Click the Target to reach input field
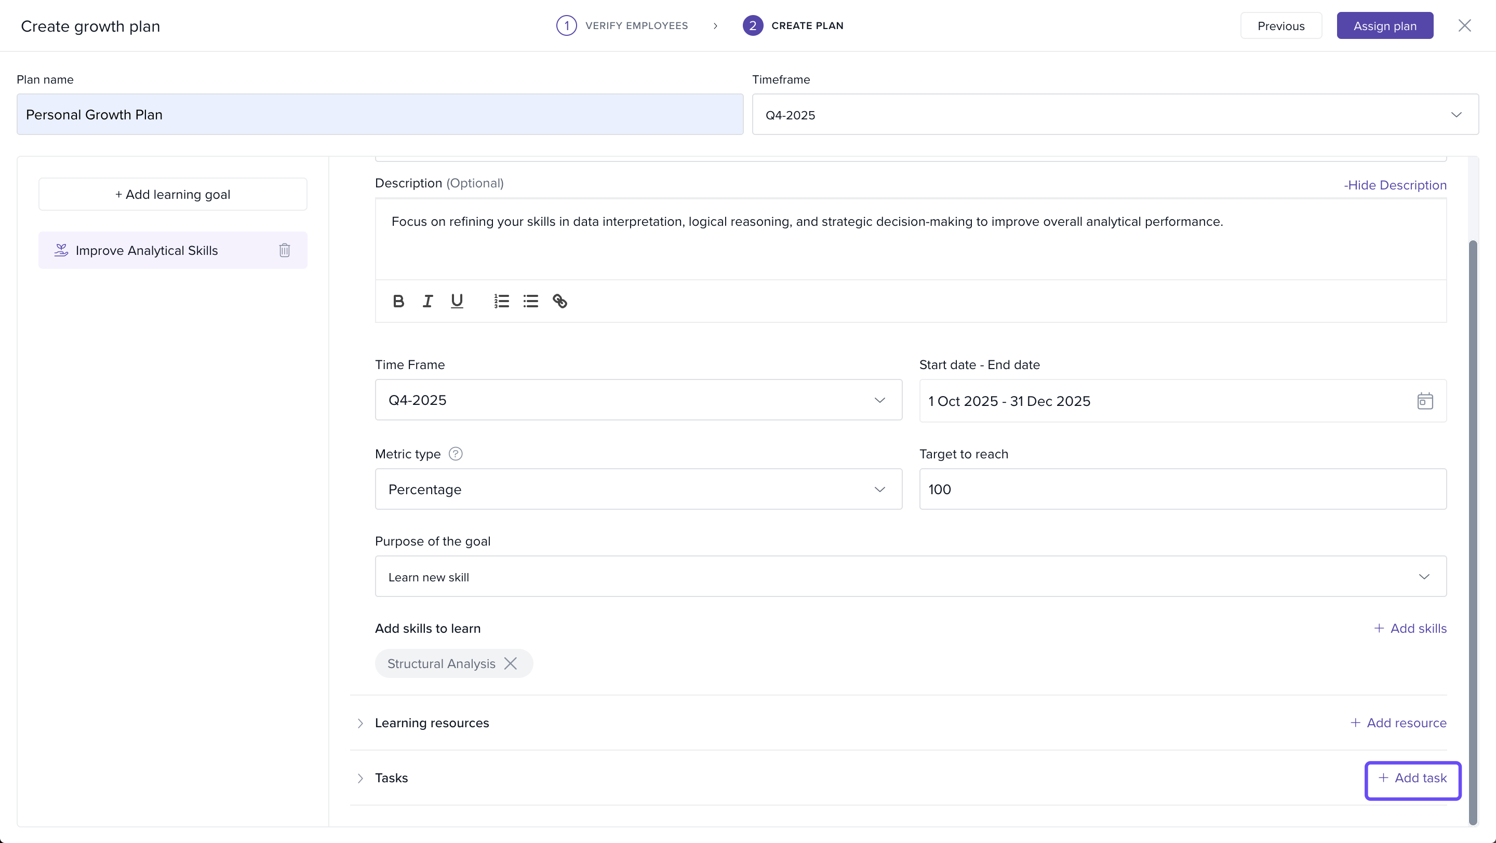1496x843 pixels. [x=1182, y=489]
